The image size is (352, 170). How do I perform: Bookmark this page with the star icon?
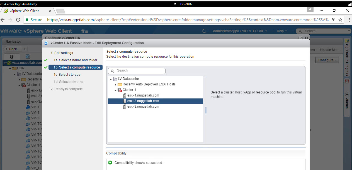340,20
